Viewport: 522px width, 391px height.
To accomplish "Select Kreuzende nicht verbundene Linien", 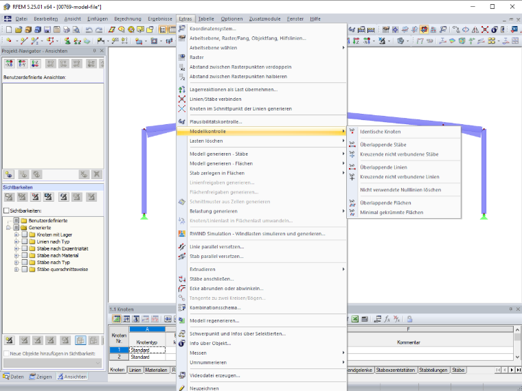I will coord(404,177).
